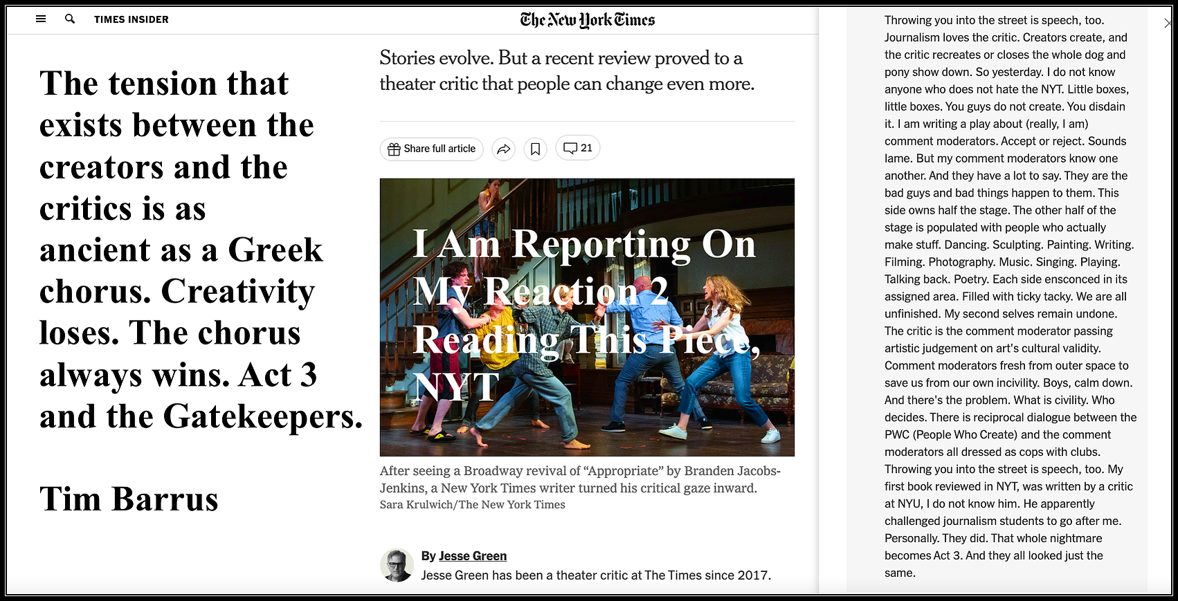
Task: Click Jesse Green's author portrait
Action: pos(397,565)
